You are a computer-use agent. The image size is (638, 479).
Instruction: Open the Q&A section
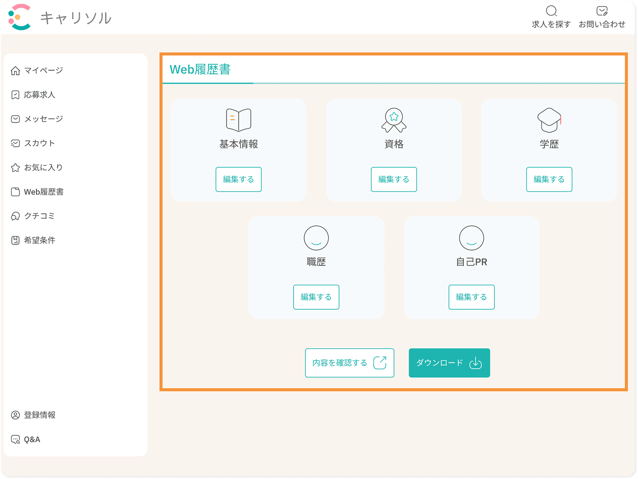(32, 439)
